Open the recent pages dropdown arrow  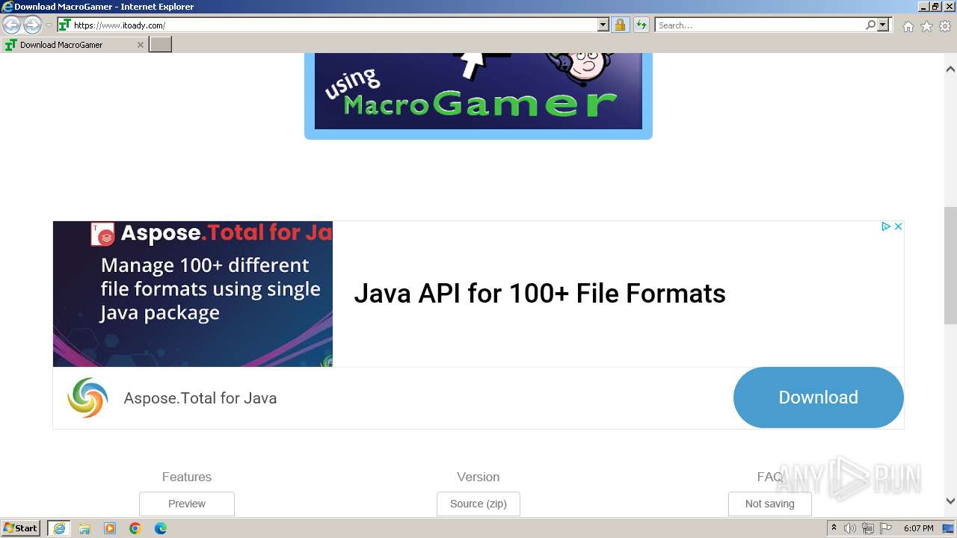[49, 25]
